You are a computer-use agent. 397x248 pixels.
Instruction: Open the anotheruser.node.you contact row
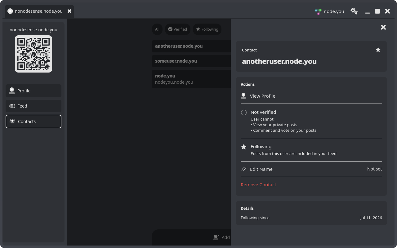191,46
